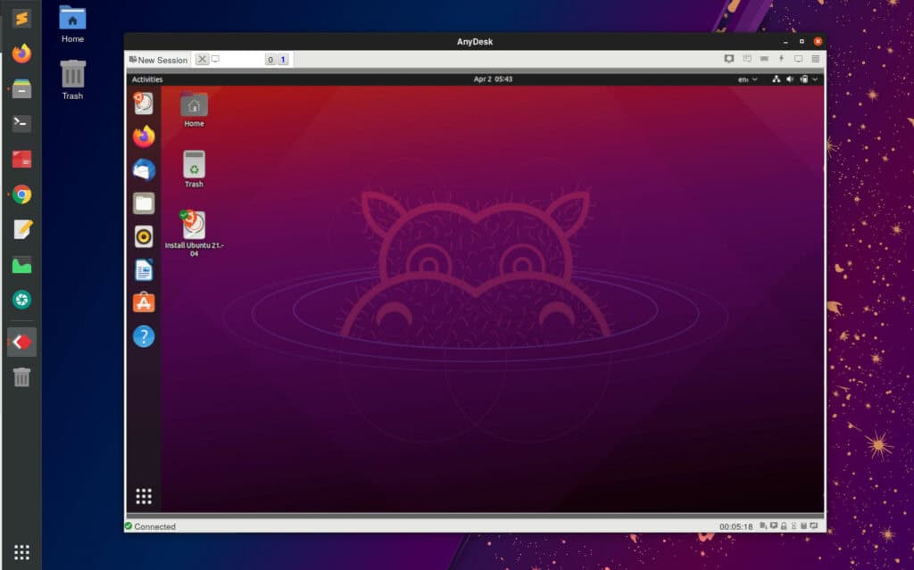Select the New Session tab in AnyDesk
The height and width of the screenshot is (570, 914).
click(x=159, y=60)
